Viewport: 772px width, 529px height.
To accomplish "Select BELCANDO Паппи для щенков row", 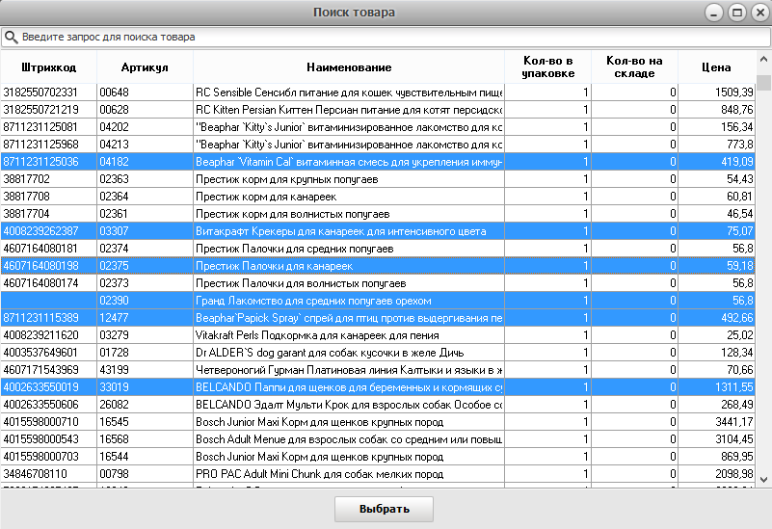I will [x=378, y=387].
